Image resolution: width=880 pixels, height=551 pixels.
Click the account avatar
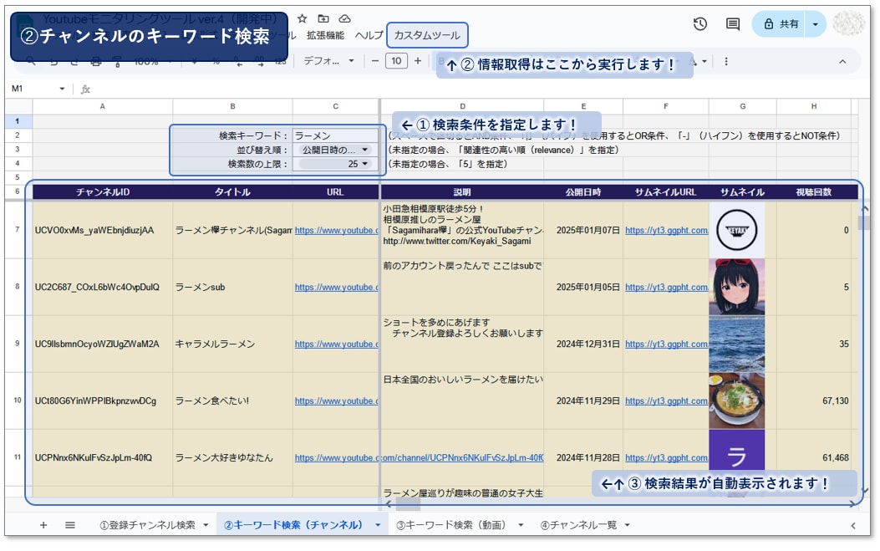848,23
